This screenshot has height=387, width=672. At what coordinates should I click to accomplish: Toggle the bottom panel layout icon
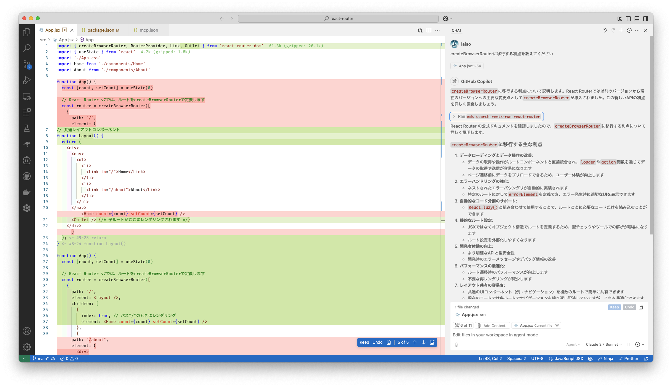(637, 19)
